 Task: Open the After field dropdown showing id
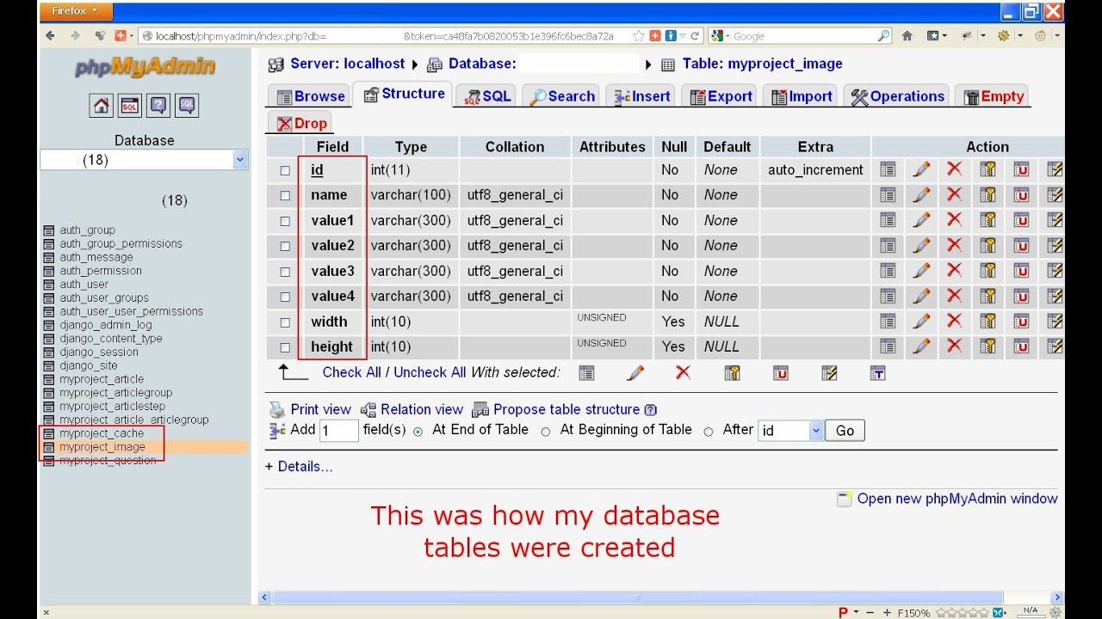791,431
